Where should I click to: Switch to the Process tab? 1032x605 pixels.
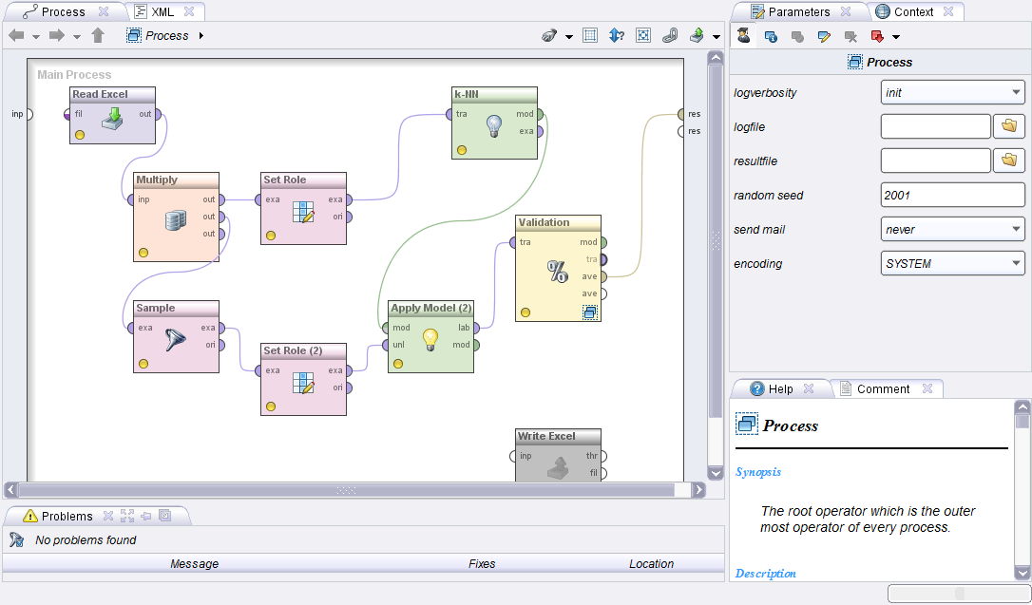coord(66,11)
